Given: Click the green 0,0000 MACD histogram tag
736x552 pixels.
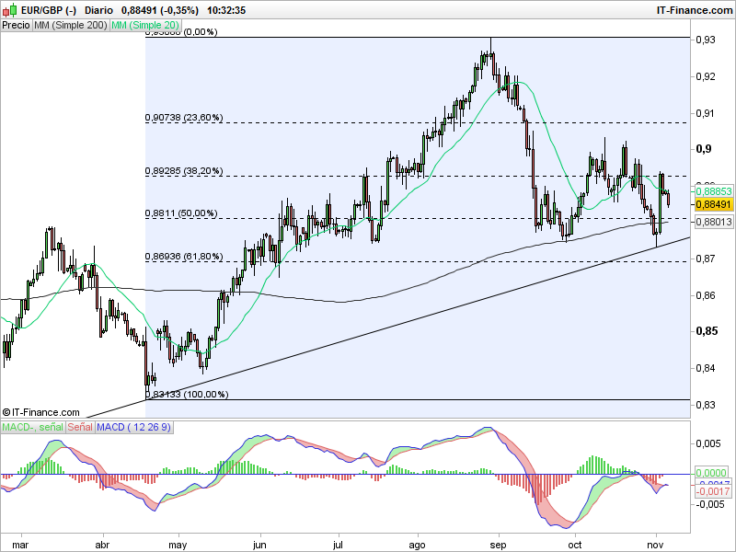Looking at the screenshot, I should click(x=711, y=473).
